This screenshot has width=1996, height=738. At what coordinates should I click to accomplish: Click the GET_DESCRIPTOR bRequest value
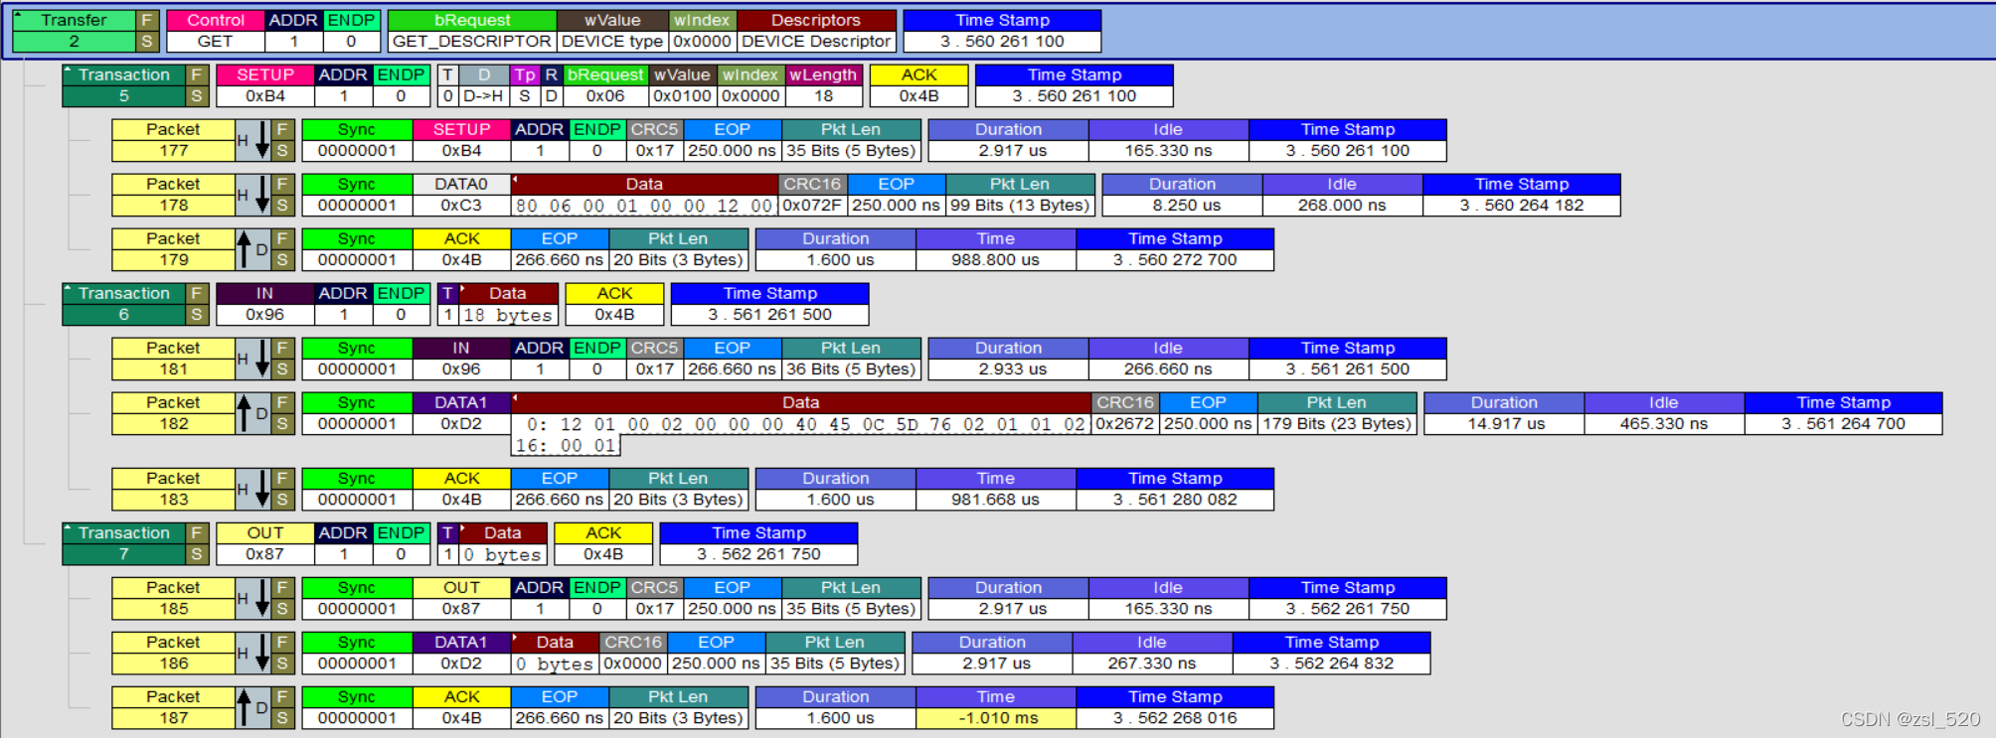[472, 42]
